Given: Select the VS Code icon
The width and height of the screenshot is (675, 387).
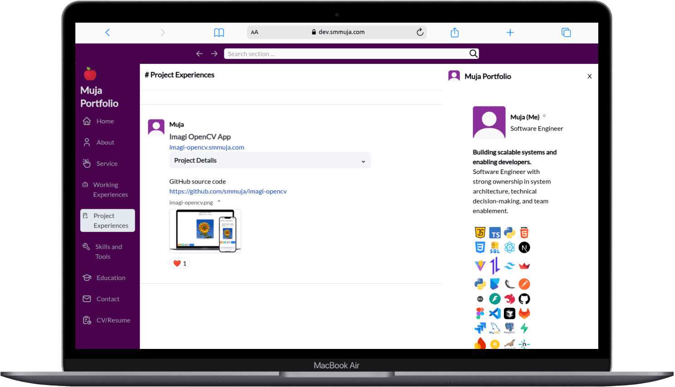Looking at the screenshot, I should click(495, 313).
